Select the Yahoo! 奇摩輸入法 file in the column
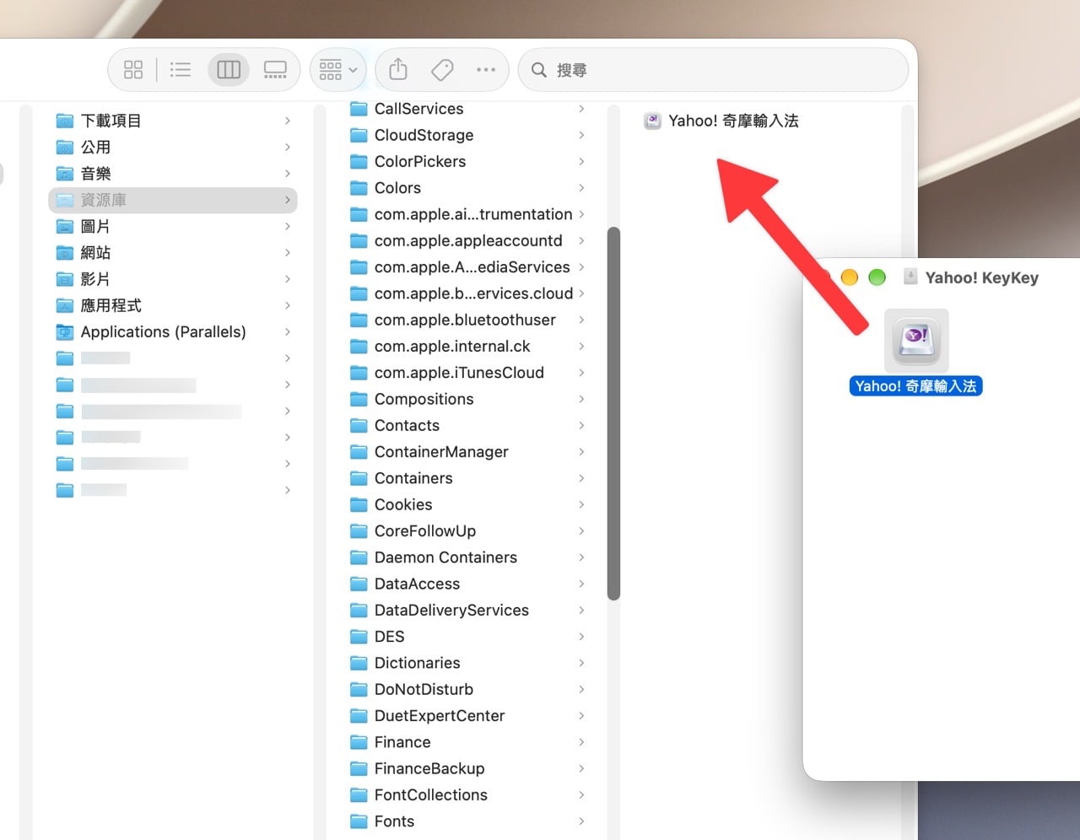The width and height of the screenshot is (1080, 840). pyautogui.click(x=721, y=121)
